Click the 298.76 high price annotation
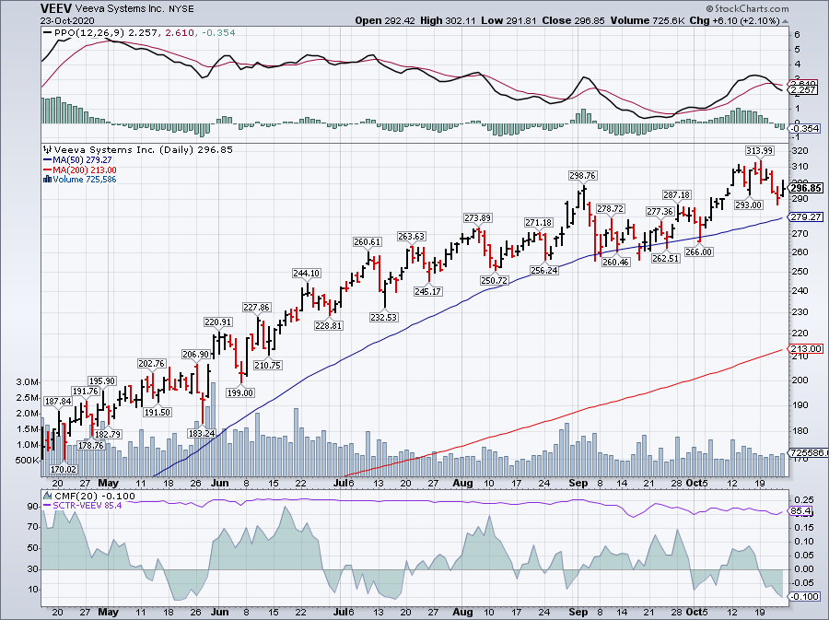The image size is (829, 620). point(583,175)
